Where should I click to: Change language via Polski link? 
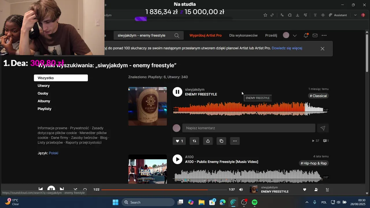tap(53, 153)
